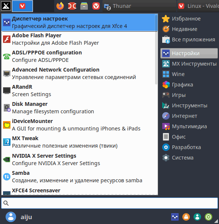Screen dimensions: 219x224
Task: Click the ADSL/PPPOE green telephone icon
Action: tap(7, 56)
